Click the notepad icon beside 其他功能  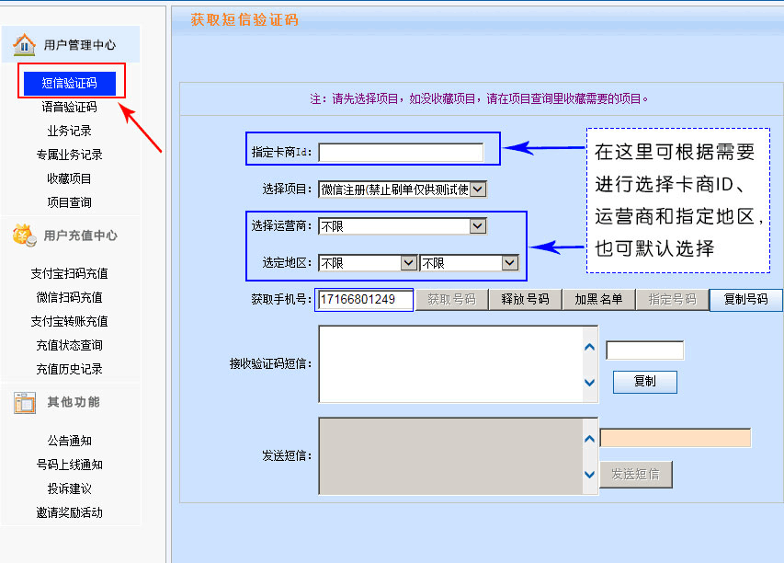pos(25,402)
